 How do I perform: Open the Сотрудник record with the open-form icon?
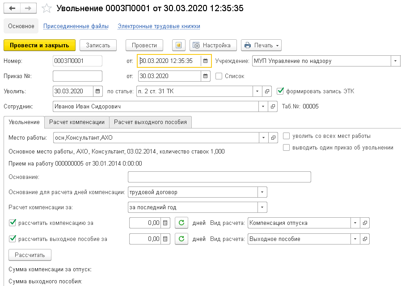click(x=274, y=107)
